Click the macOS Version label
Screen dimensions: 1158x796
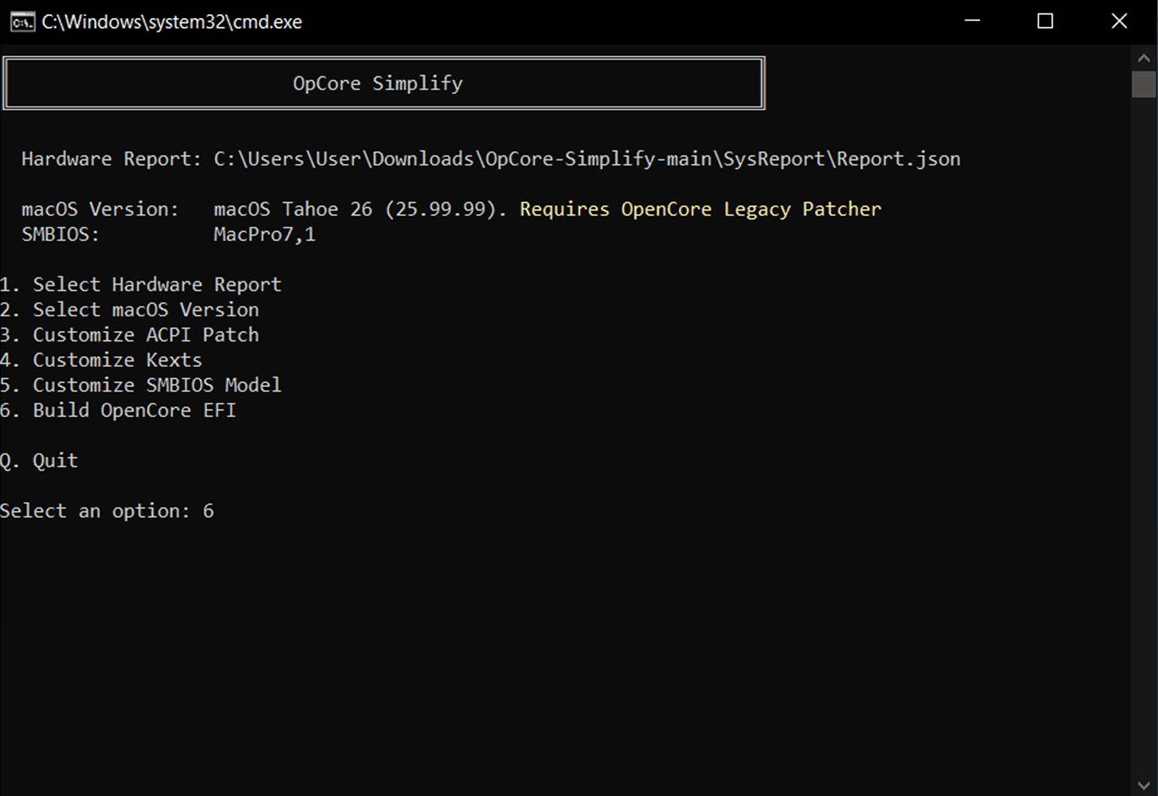[100, 209]
